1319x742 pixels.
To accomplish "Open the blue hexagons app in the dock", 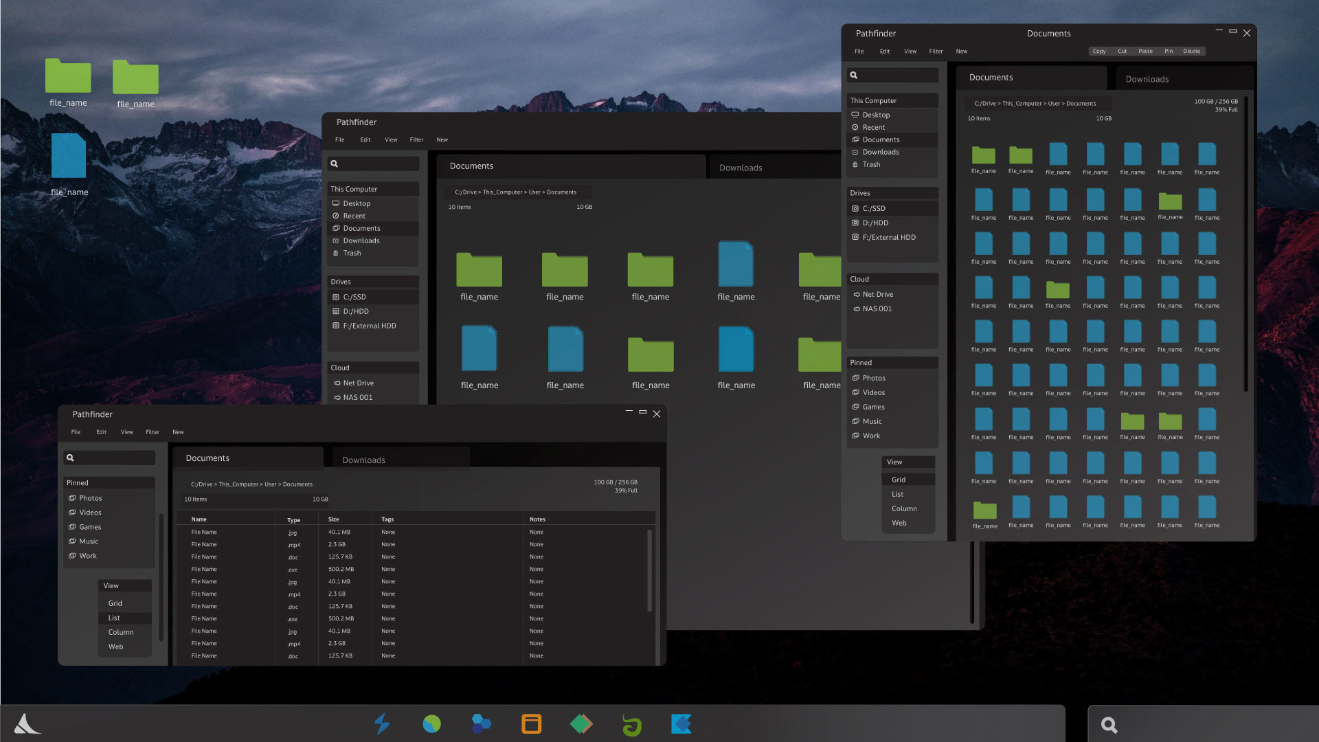I will [481, 723].
